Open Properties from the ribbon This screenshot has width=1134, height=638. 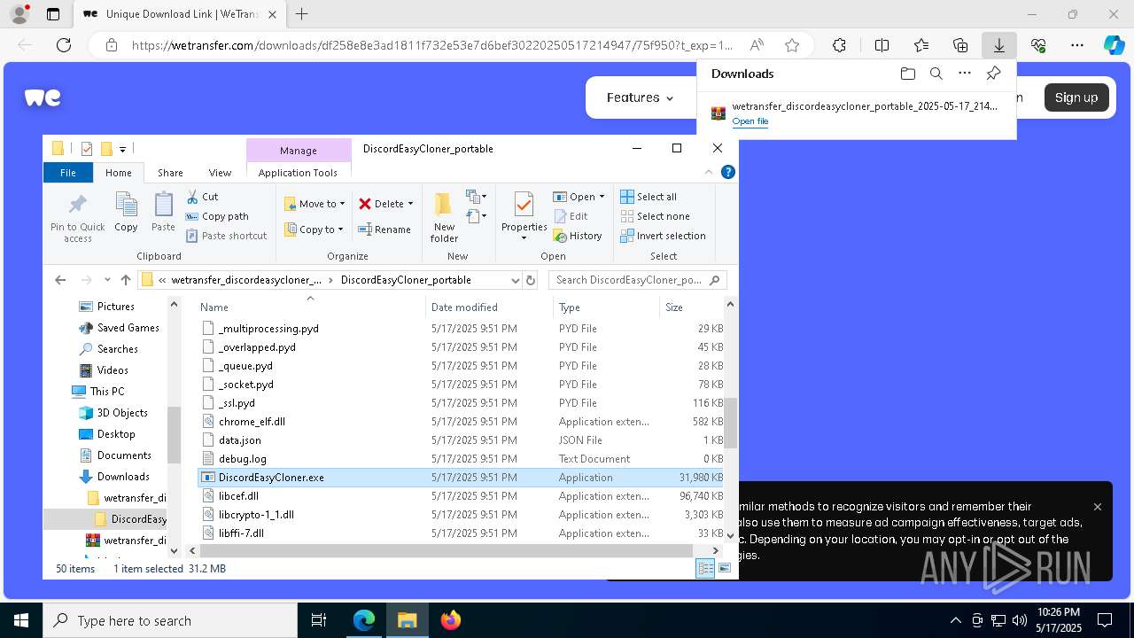524,218
